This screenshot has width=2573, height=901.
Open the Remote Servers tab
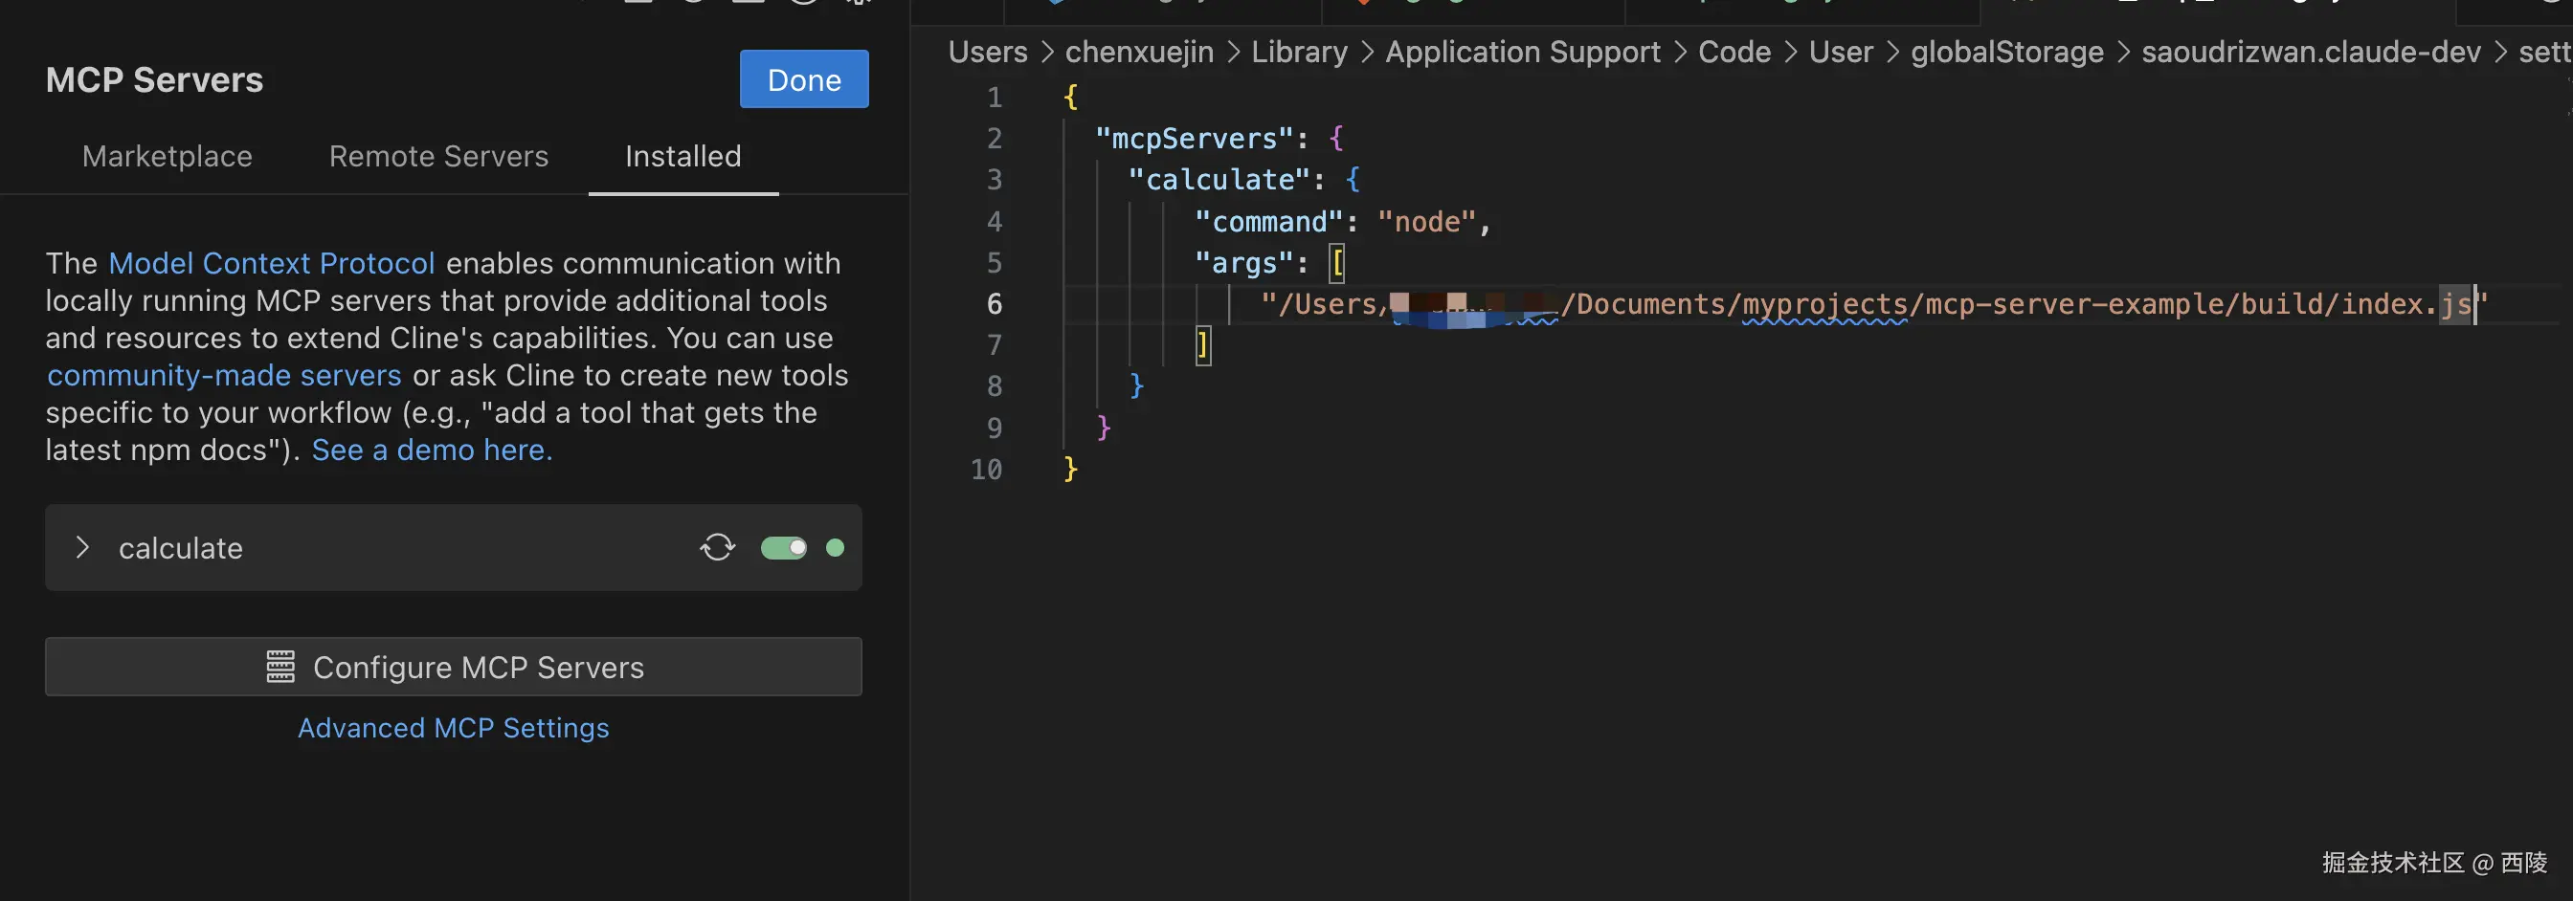tap(438, 157)
